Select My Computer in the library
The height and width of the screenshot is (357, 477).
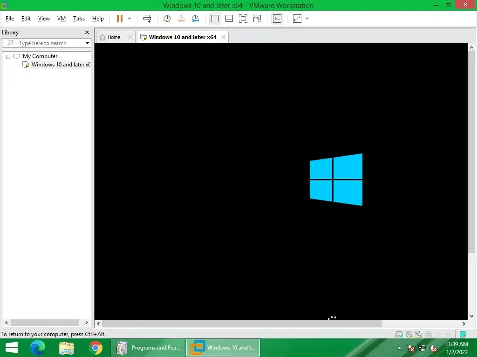point(40,56)
